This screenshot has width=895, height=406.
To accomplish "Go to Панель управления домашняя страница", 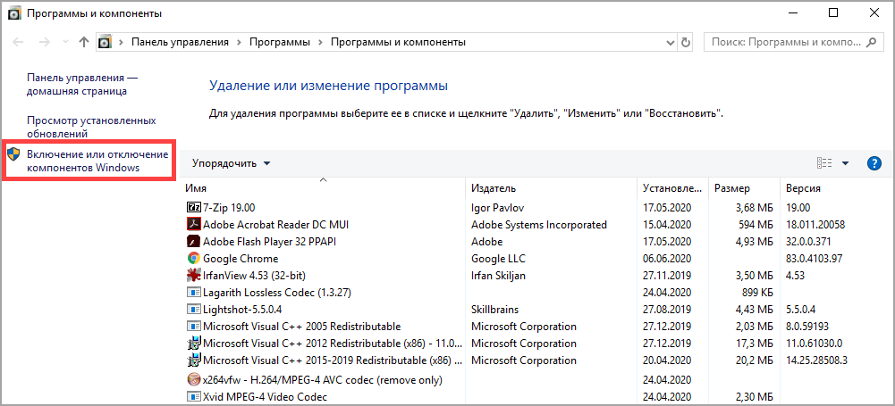I will (x=82, y=85).
